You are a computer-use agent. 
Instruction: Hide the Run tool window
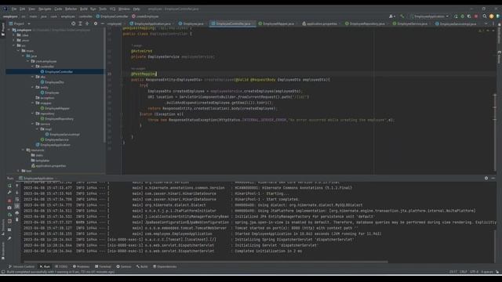click(493, 178)
